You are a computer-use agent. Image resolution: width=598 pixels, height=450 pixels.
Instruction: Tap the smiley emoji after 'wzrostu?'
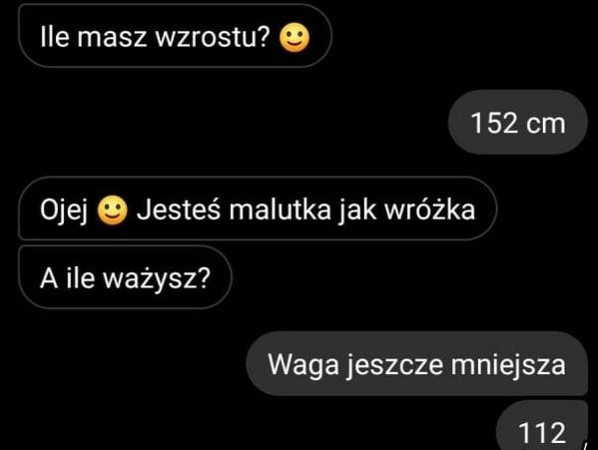click(295, 38)
